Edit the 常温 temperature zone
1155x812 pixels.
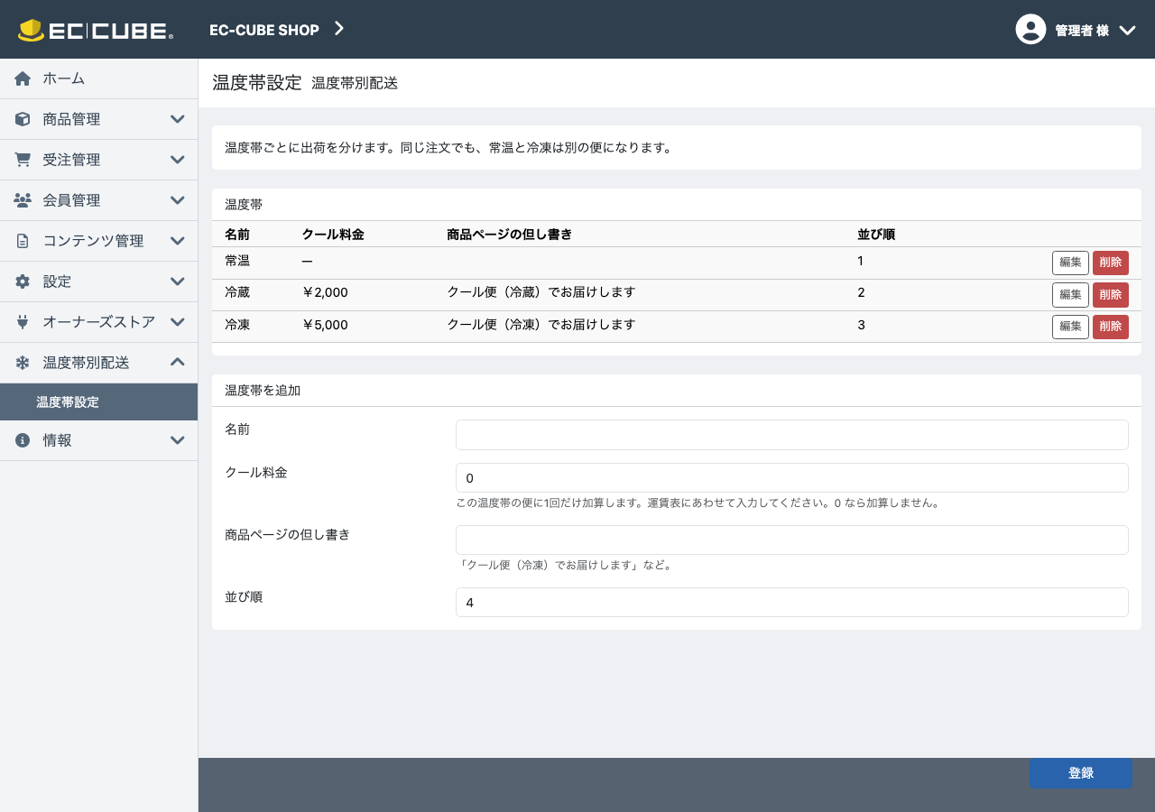(x=1070, y=263)
